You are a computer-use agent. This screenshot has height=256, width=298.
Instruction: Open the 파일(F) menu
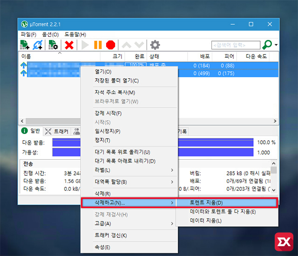(28, 34)
